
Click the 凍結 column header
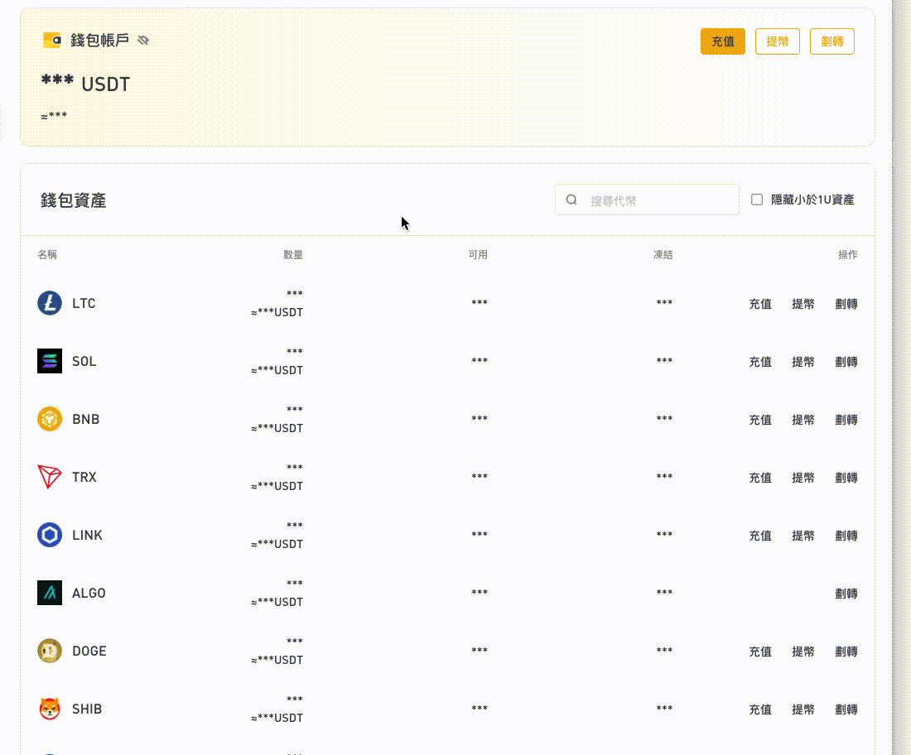point(663,254)
